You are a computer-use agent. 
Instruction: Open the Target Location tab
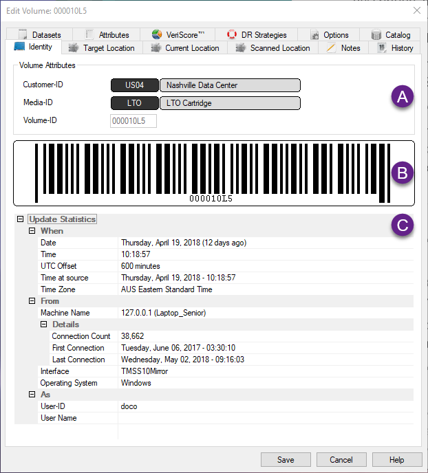(x=102, y=47)
